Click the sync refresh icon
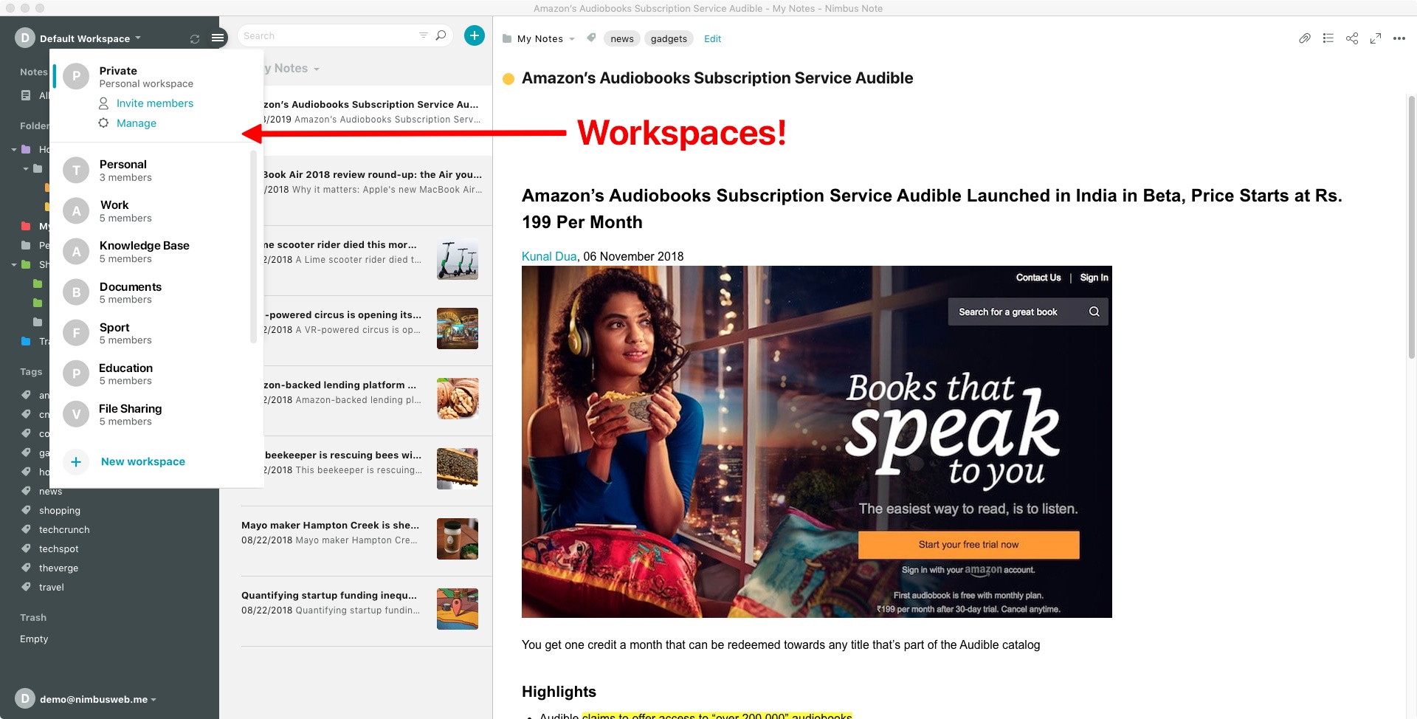Screen dimensions: 1417x719 pyautogui.click(x=195, y=38)
